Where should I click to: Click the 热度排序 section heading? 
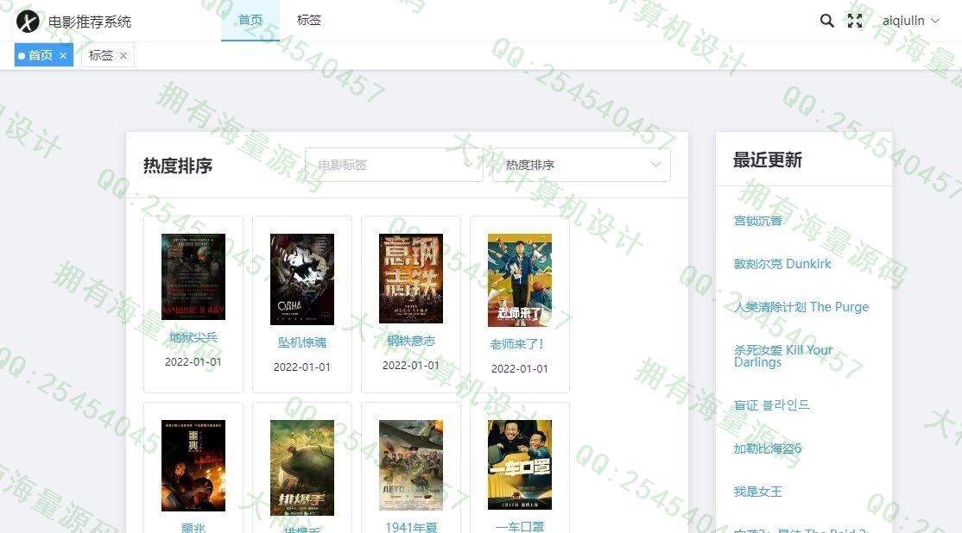[x=178, y=166]
